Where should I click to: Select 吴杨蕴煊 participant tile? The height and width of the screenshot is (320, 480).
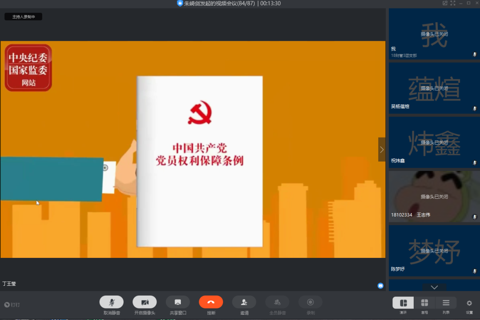coord(434,88)
